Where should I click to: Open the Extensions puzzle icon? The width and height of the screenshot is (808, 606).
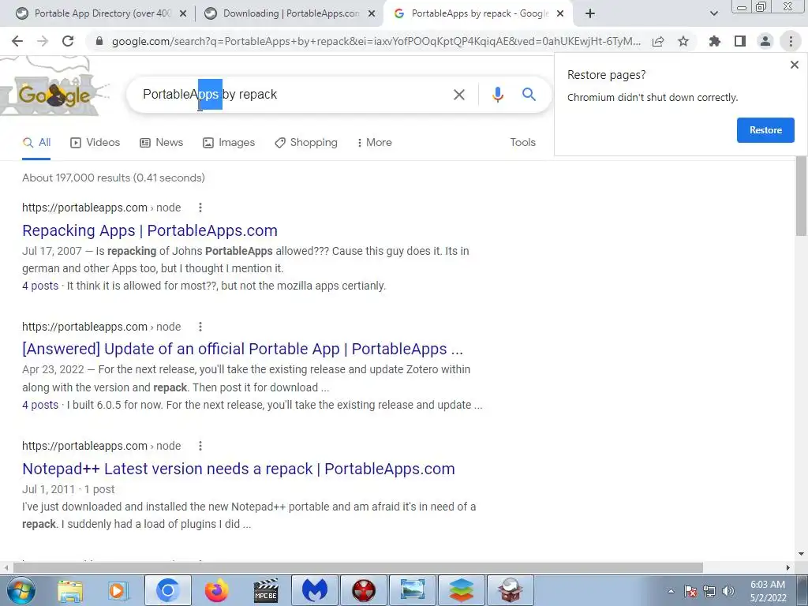(x=714, y=41)
